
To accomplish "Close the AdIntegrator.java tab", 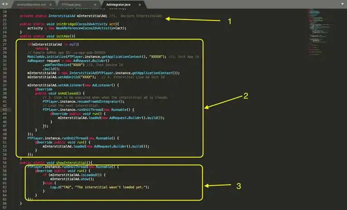I will click(140, 5).
